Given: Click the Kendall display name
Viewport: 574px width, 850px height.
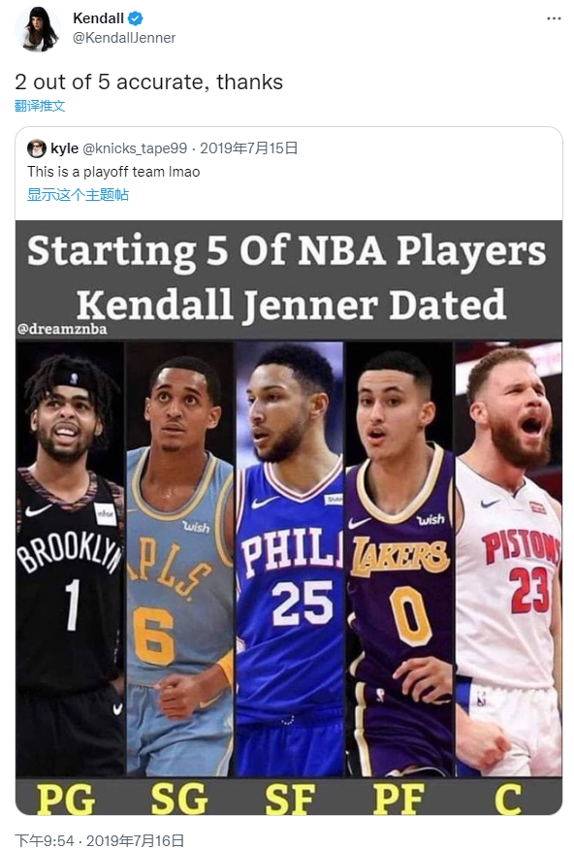Looking at the screenshot, I should [98, 18].
